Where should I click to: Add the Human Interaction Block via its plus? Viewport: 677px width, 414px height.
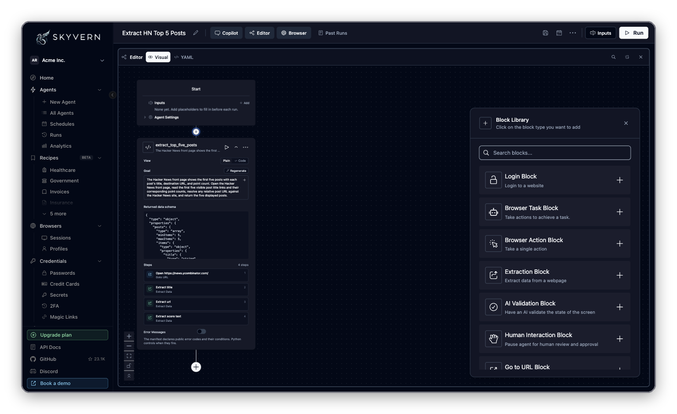coord(620,339)
